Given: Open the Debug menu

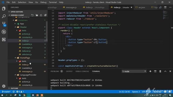Looking at the screenshot, I should pyautogui.click(x=43, y=2).
